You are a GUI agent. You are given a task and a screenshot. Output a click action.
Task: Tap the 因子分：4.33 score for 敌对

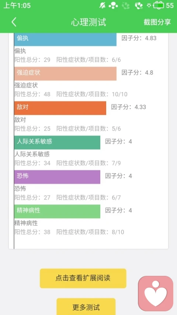pos(129,107)
